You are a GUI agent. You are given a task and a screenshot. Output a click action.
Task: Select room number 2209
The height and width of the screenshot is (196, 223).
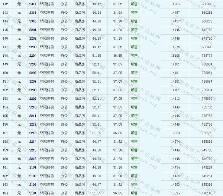tap(33, 99)
